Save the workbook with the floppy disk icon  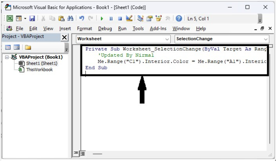pos(32,19)
